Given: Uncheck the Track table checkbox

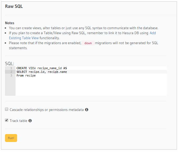Looking at the screenshot, I should [7, 120].
